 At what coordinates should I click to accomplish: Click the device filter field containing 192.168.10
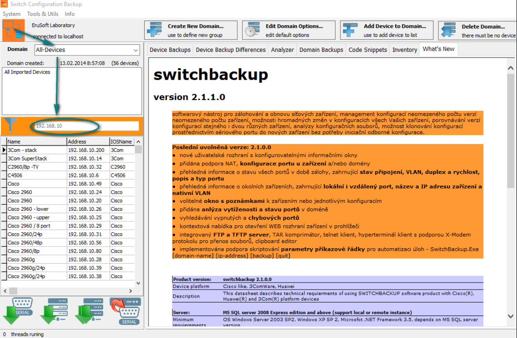pos(87,126)
